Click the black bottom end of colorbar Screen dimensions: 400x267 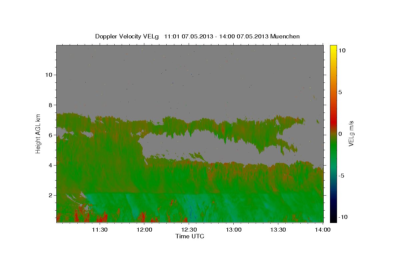333,220
